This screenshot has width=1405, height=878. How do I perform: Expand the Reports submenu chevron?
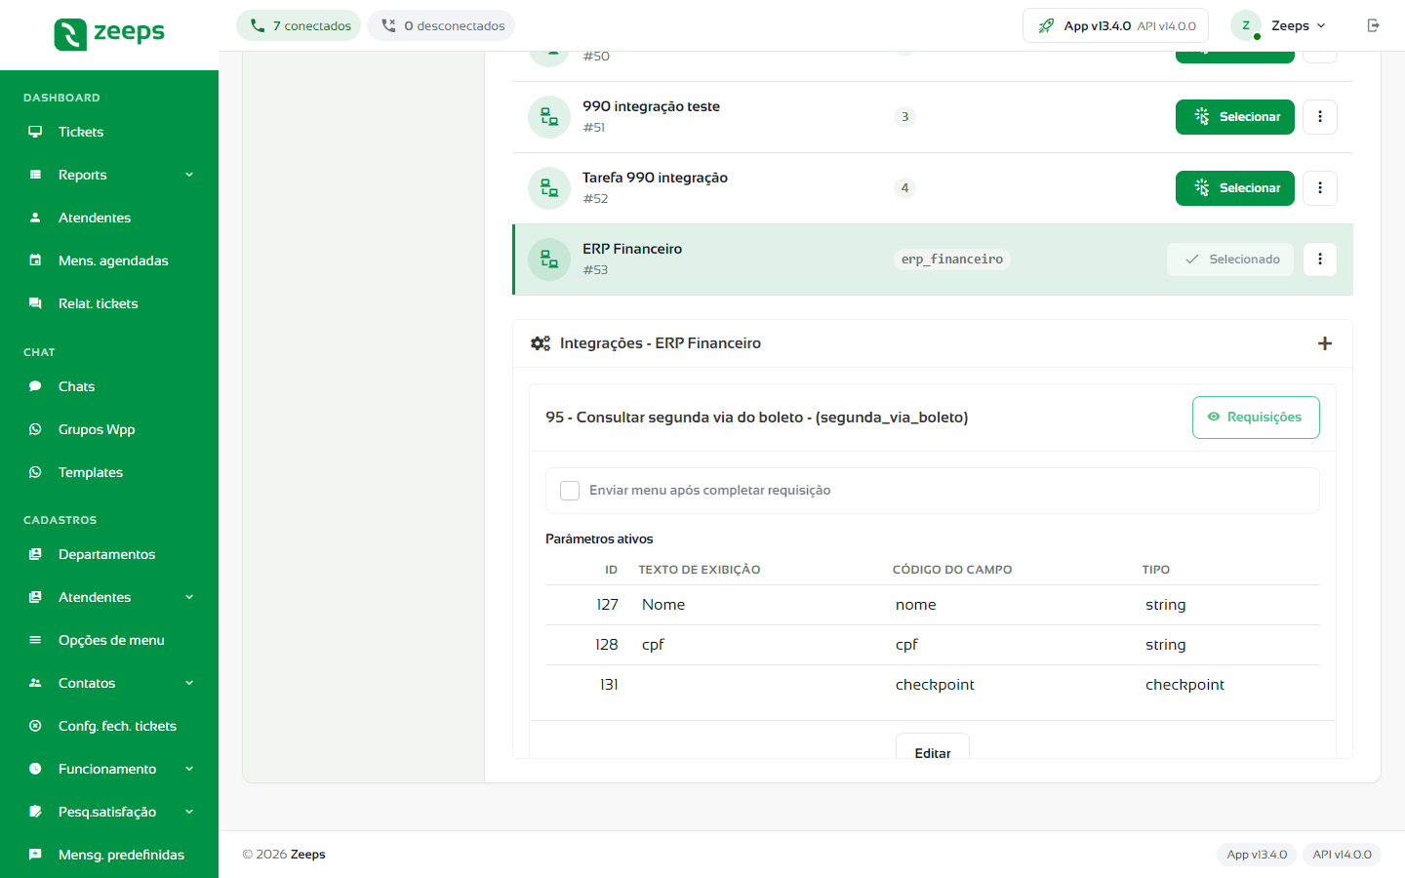pos(189,175)
